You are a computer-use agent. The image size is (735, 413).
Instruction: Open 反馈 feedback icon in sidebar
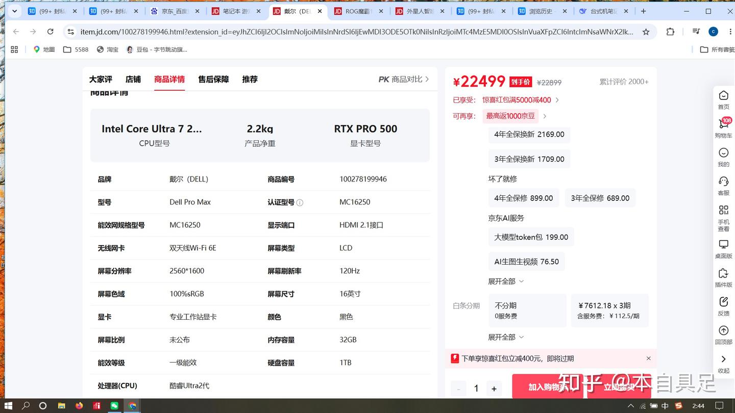coord(723,302)
